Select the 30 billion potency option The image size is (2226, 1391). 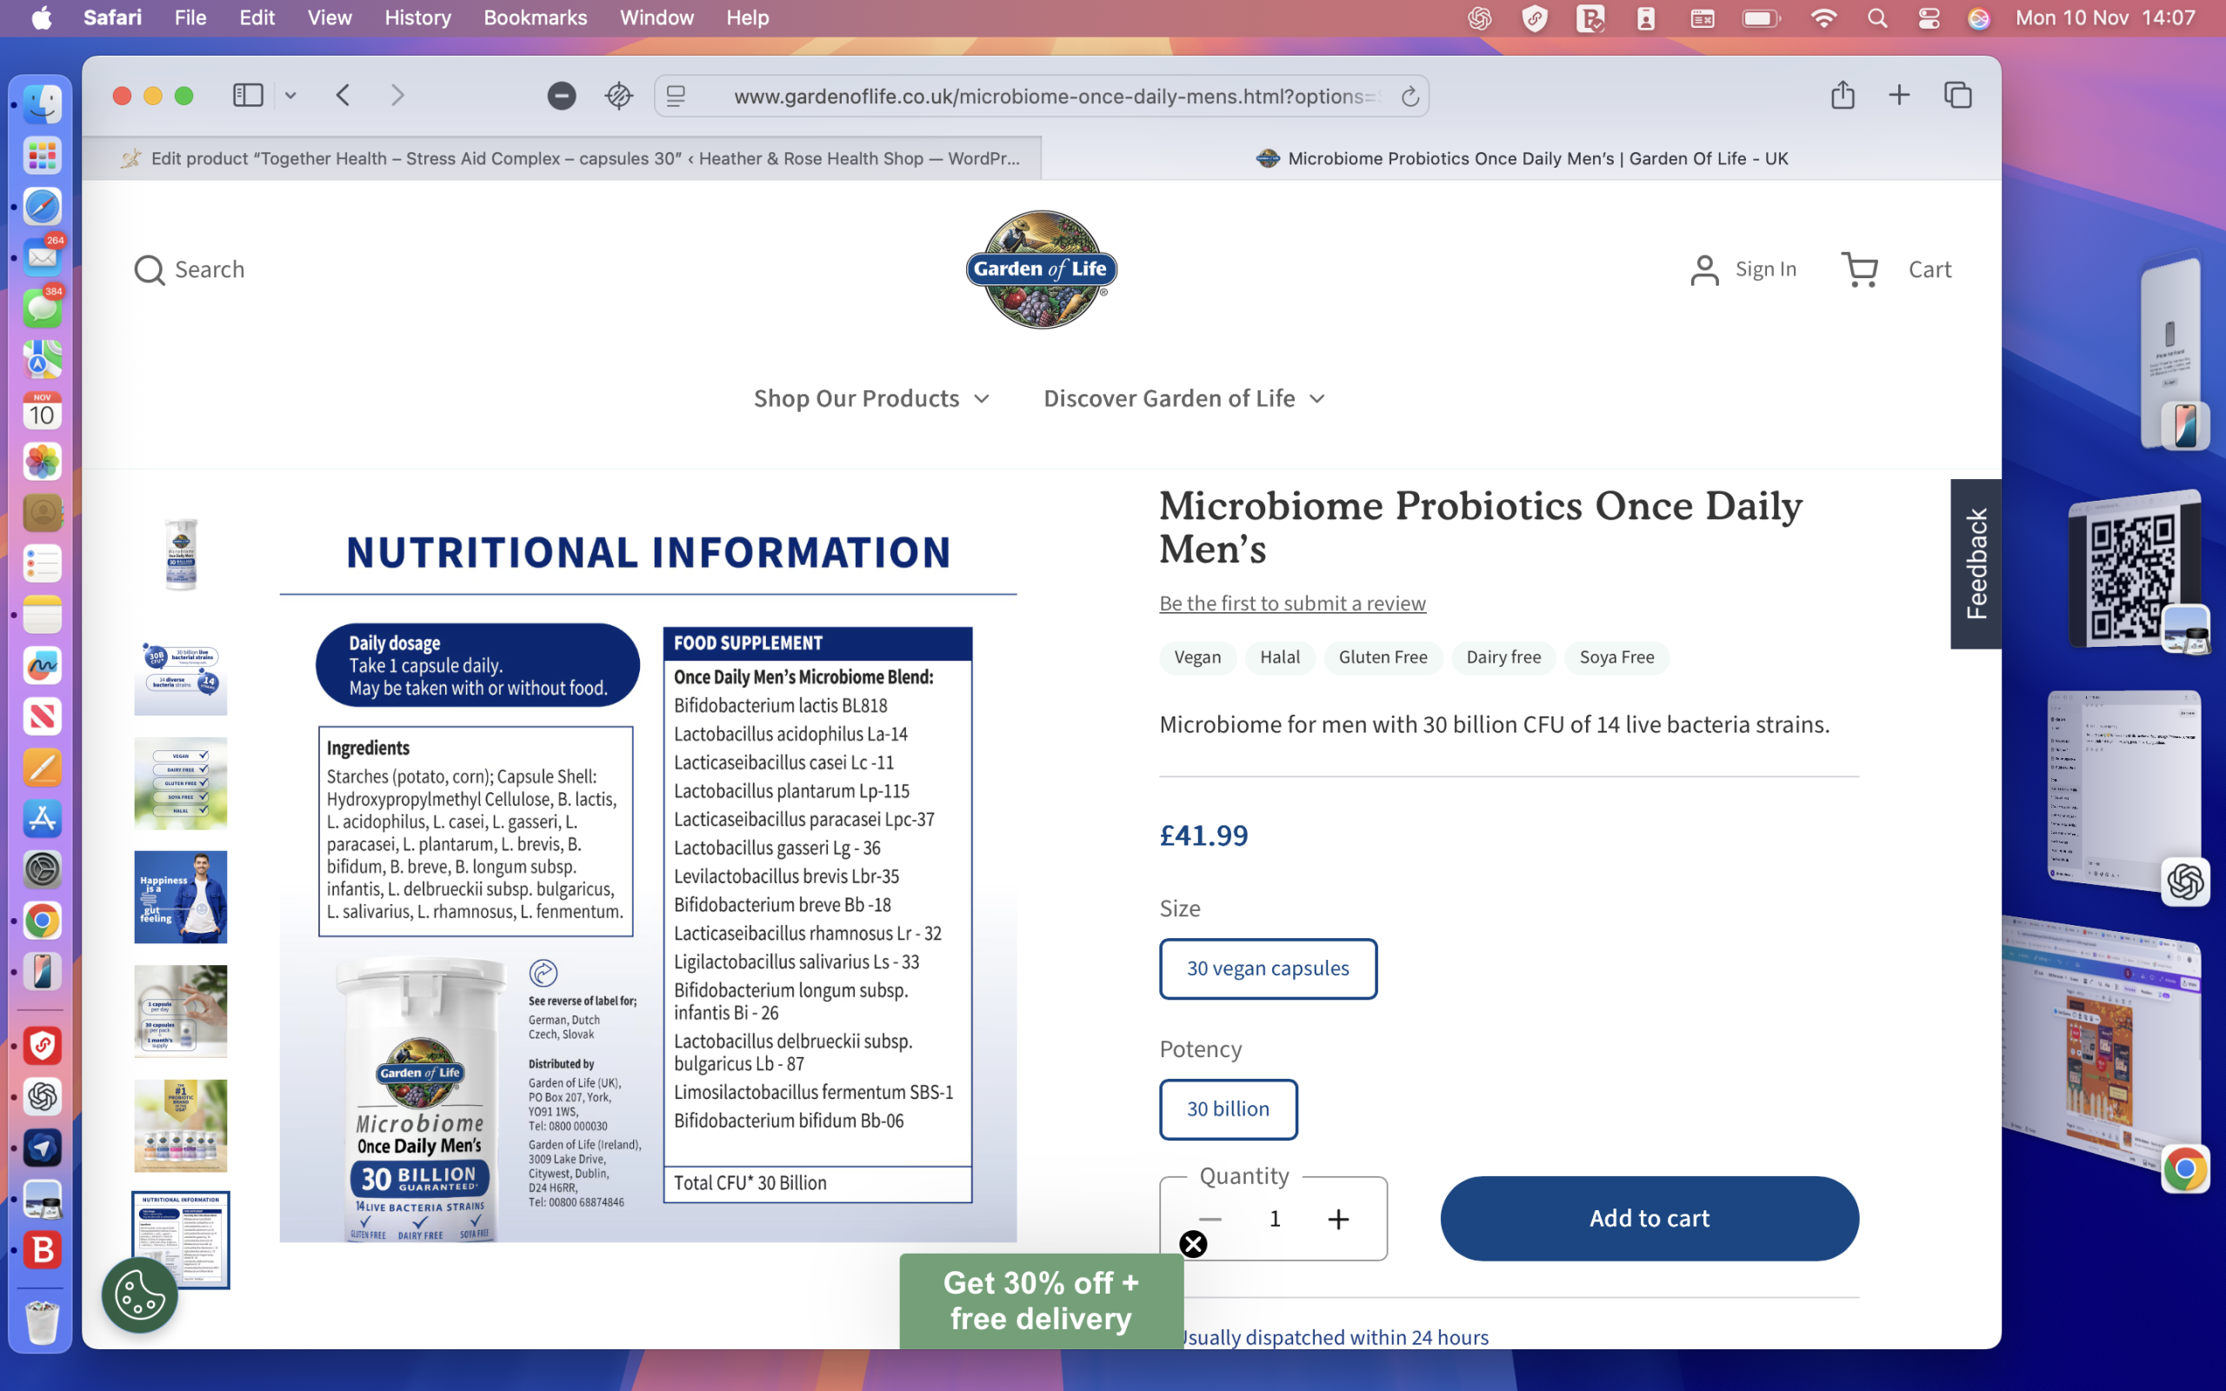point(1227,1108)
